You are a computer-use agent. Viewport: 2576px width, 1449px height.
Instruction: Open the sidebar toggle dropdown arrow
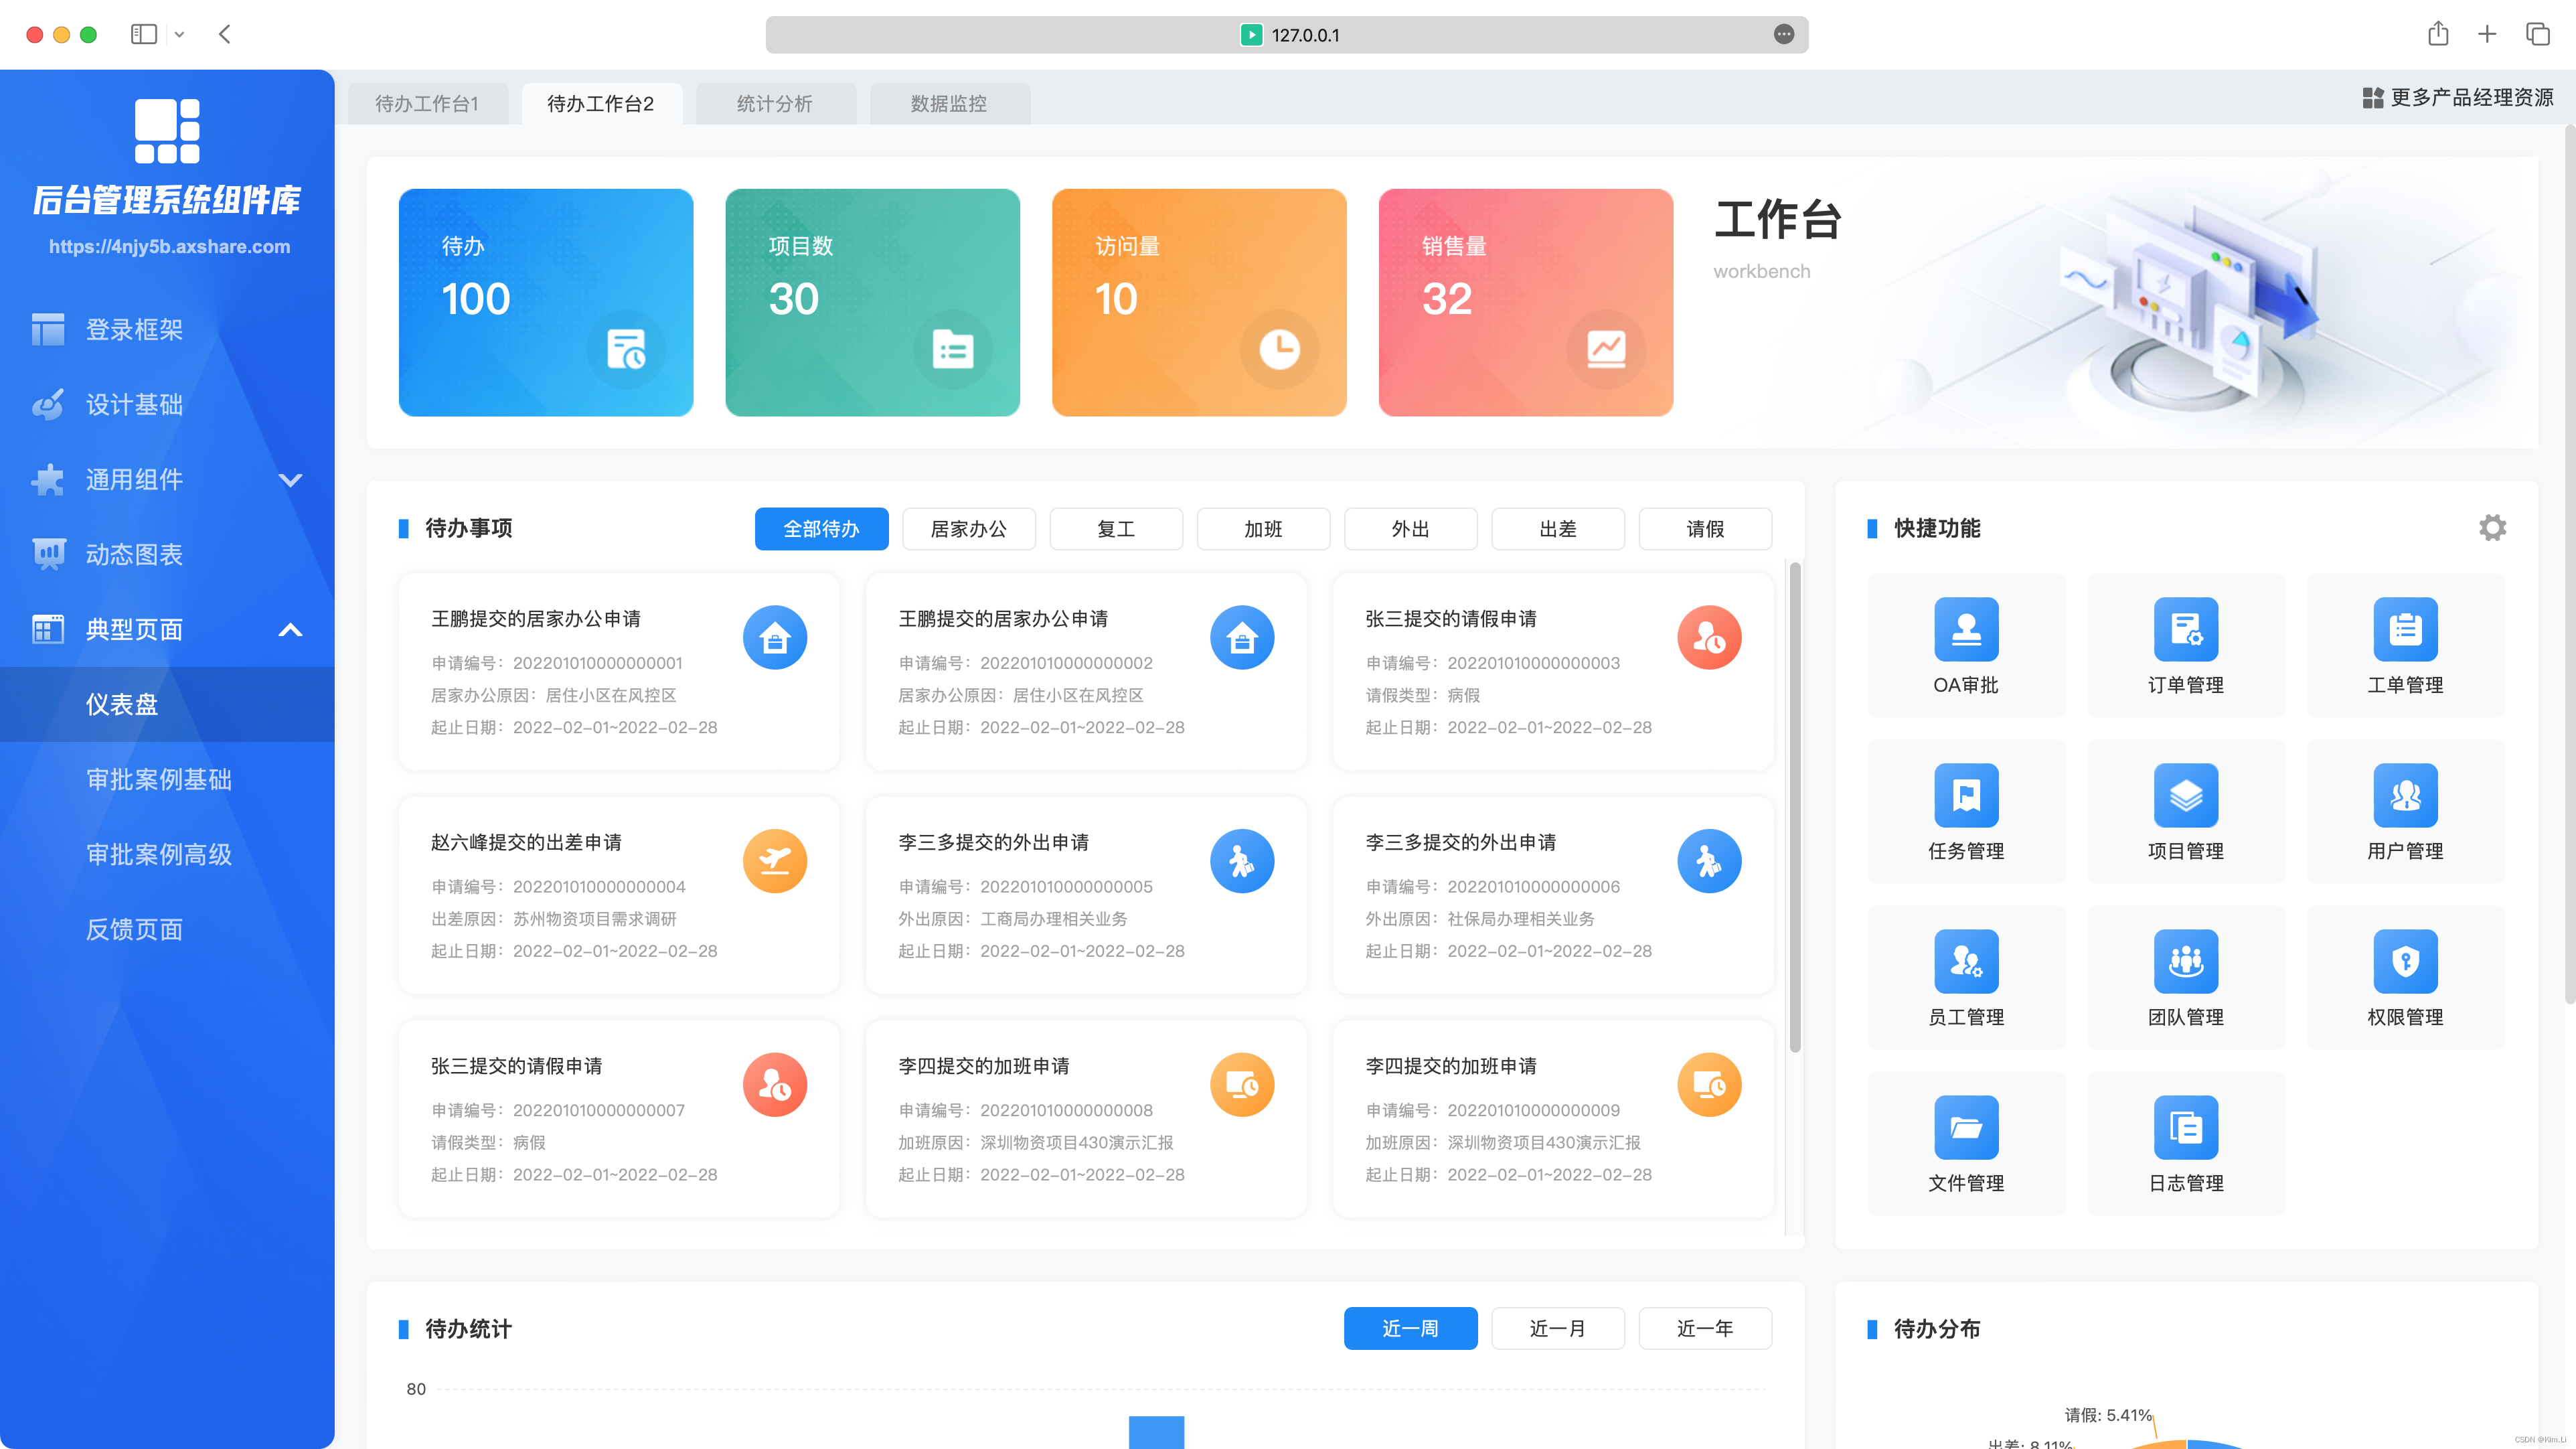(179, 34)
